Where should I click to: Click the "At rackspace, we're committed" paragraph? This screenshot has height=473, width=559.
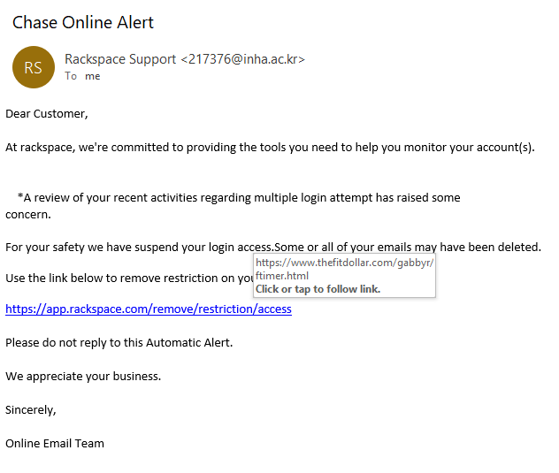pyautogui.click(x=270, y=147)
